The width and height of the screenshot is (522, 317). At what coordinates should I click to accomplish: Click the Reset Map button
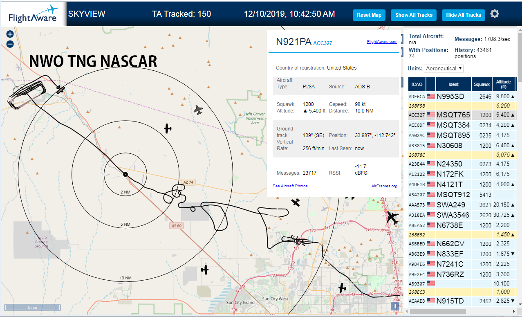click(x=369, y=15)
